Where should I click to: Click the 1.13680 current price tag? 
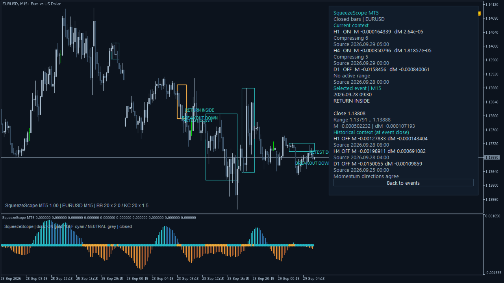click(x=492, y=157)
